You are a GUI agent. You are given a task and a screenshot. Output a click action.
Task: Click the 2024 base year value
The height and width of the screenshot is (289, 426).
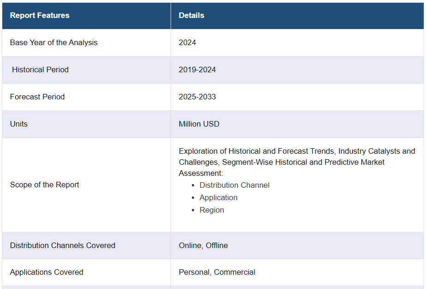click(187, 42)
